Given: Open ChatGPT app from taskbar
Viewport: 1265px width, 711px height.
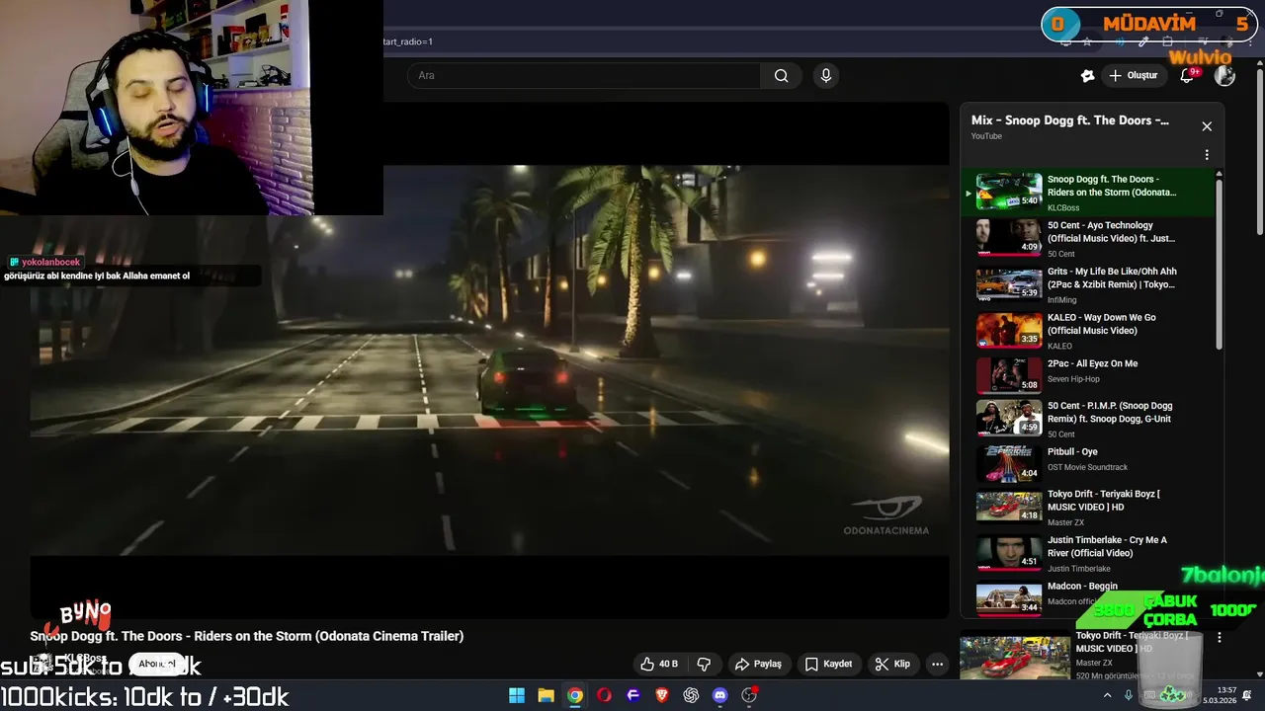Looking at the screenshot, I should (x=691, y=695).
